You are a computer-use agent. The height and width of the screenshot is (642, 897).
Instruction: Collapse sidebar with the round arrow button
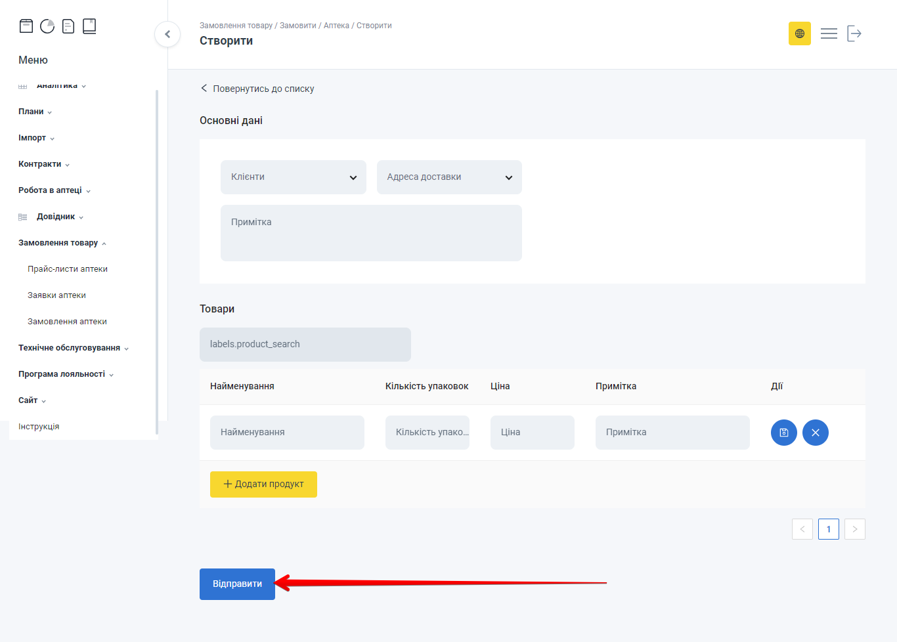(x=167, y=34)
